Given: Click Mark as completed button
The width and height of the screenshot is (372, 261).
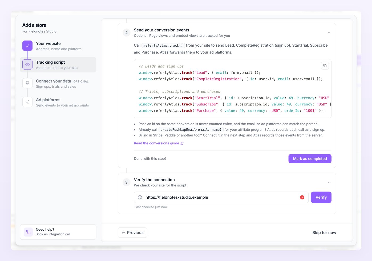Looking at the screenshot, I should pyautogui.click(x=310, y=159).
